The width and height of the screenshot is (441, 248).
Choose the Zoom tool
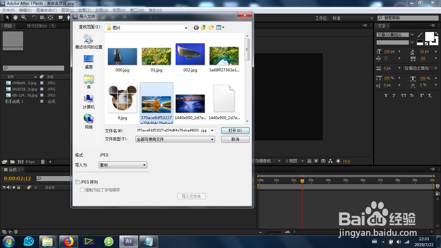coord(24,17)
